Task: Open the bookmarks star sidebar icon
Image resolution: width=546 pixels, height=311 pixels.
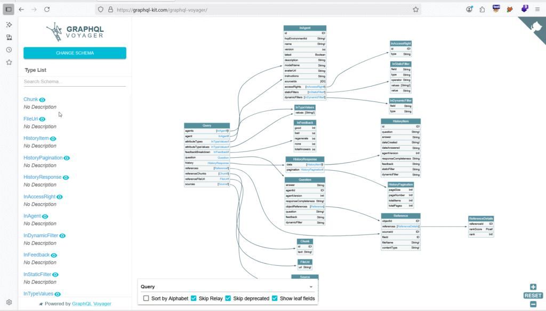Action: tap(9, 62)
